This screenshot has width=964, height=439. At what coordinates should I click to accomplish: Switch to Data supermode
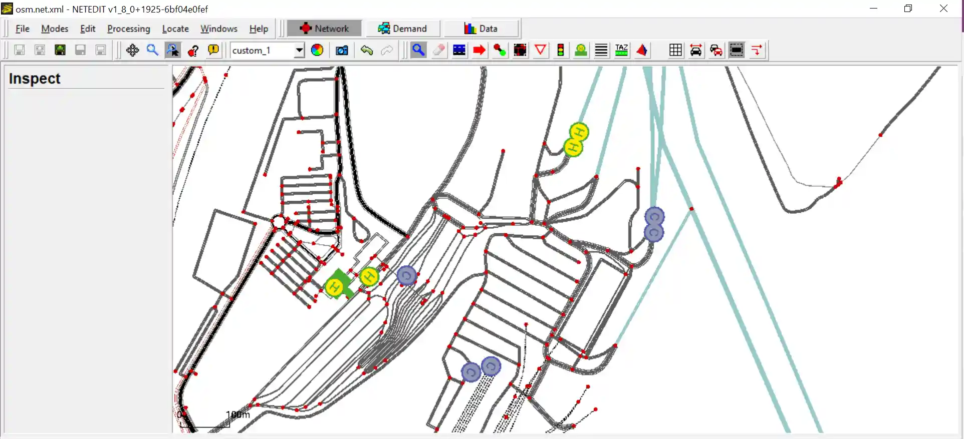pos(481,29)
